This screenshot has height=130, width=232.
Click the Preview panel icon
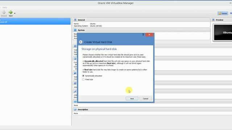click(214, 20)
